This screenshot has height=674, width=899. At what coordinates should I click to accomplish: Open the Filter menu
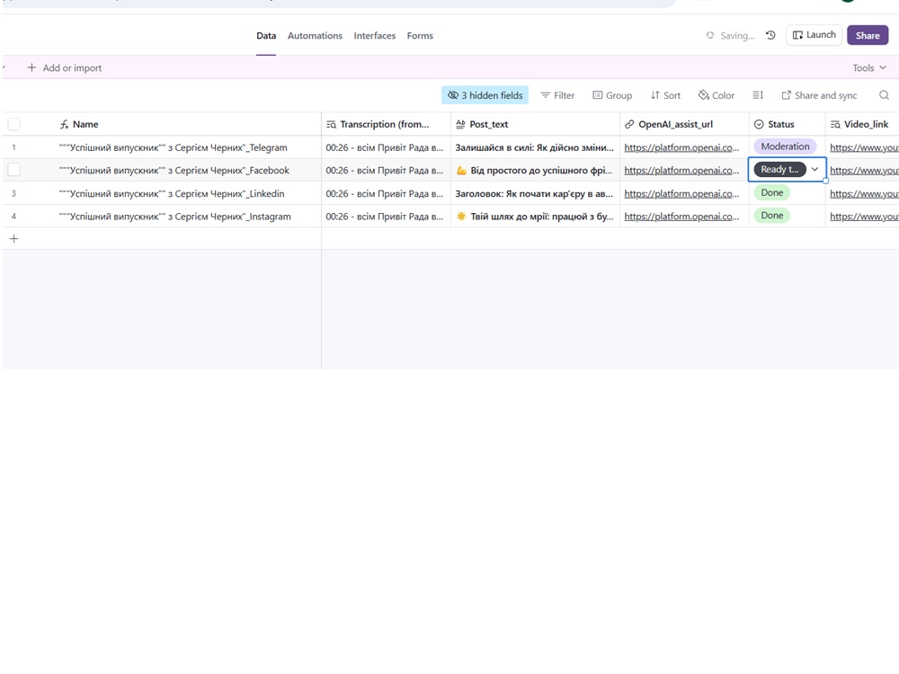(x=557, y=95)
